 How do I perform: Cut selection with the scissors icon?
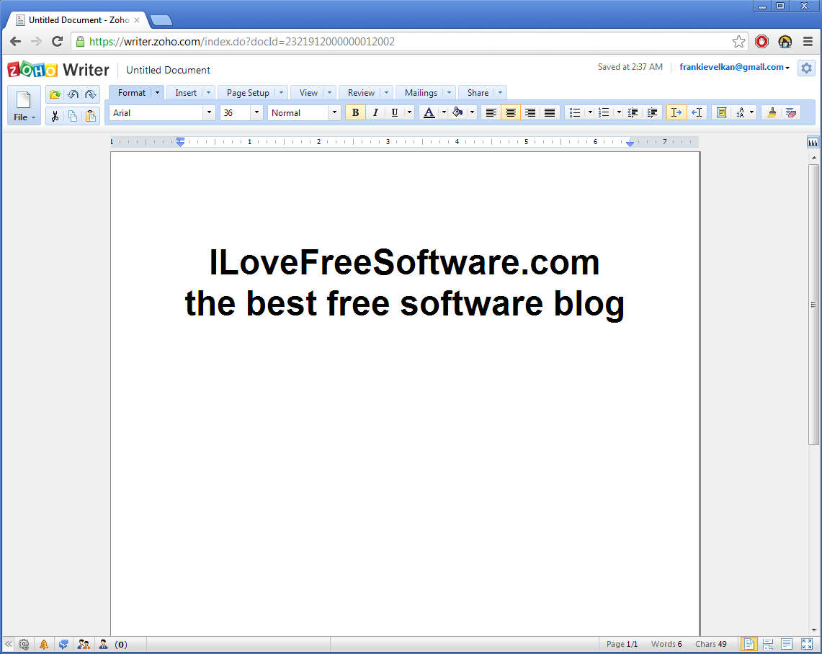click(x=55, y=115)
